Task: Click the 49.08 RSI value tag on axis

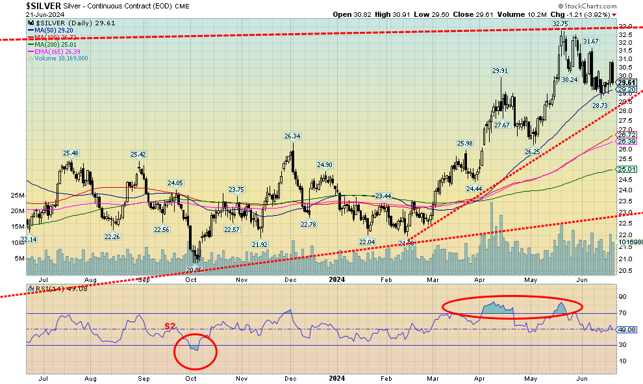Action: [626, 330]
